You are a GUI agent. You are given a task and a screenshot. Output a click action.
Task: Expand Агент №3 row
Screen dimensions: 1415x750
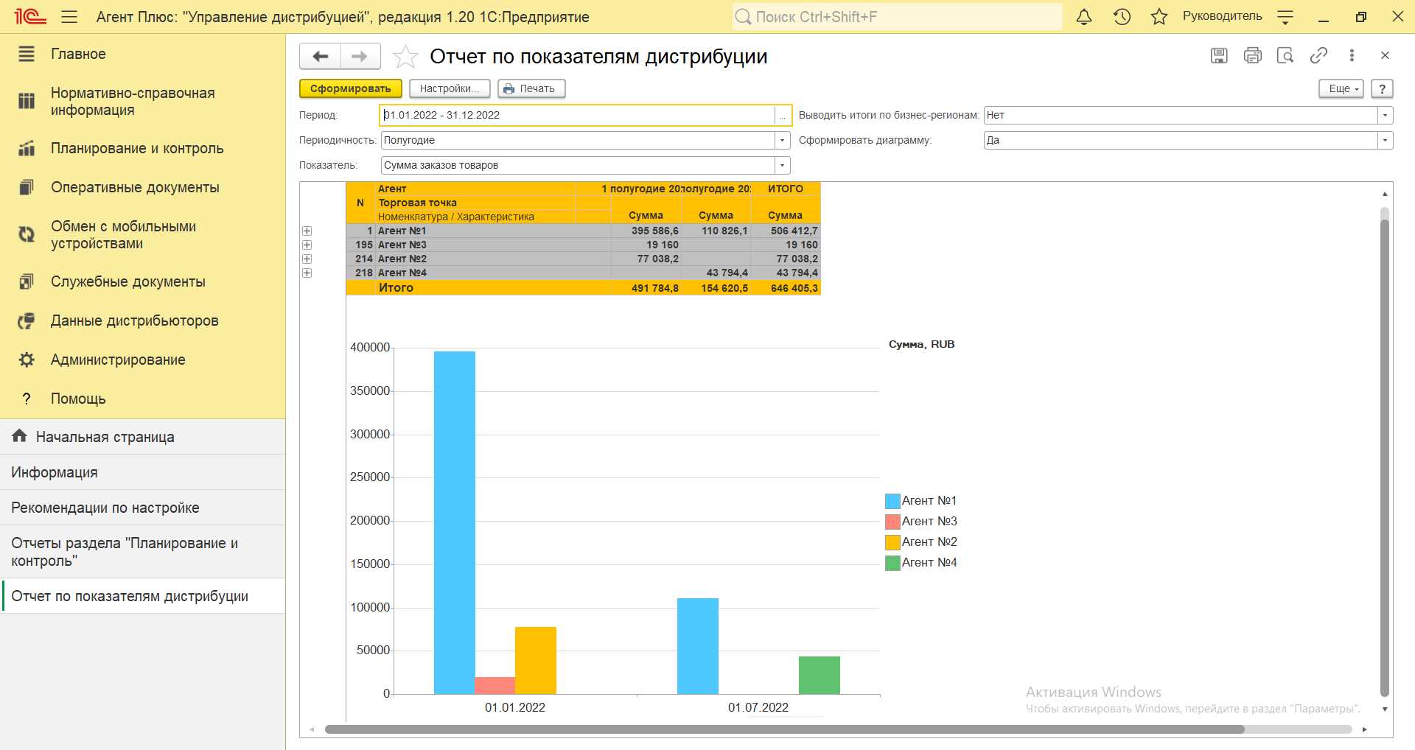pyautogui.click(x=307, y=245)
